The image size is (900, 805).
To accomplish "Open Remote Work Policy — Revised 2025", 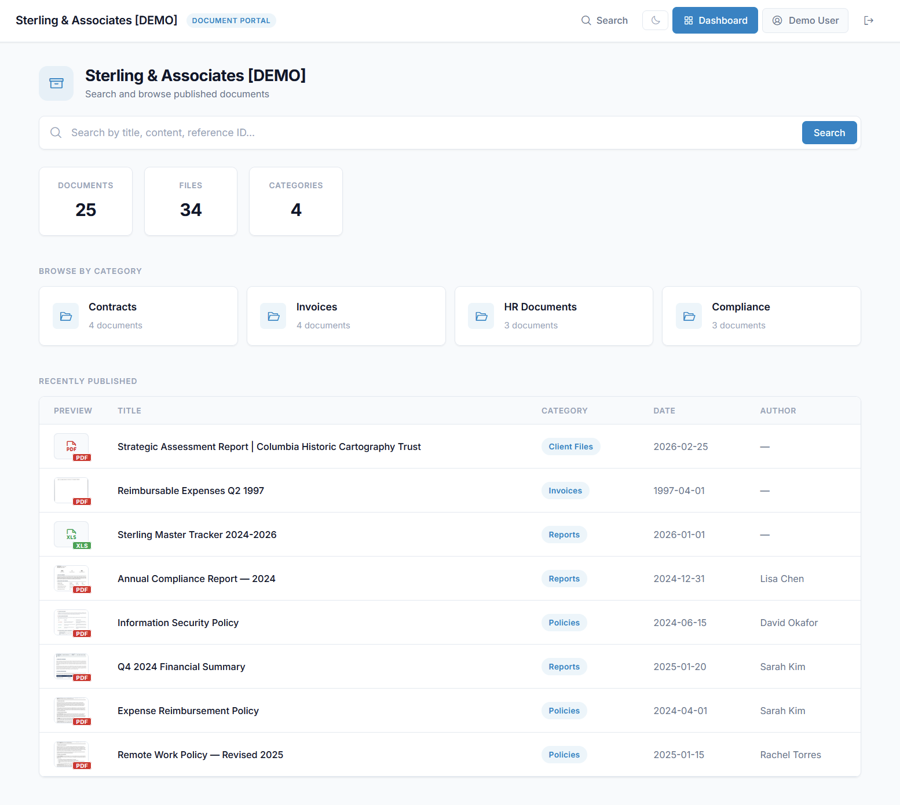I will (x=200, y=755).
